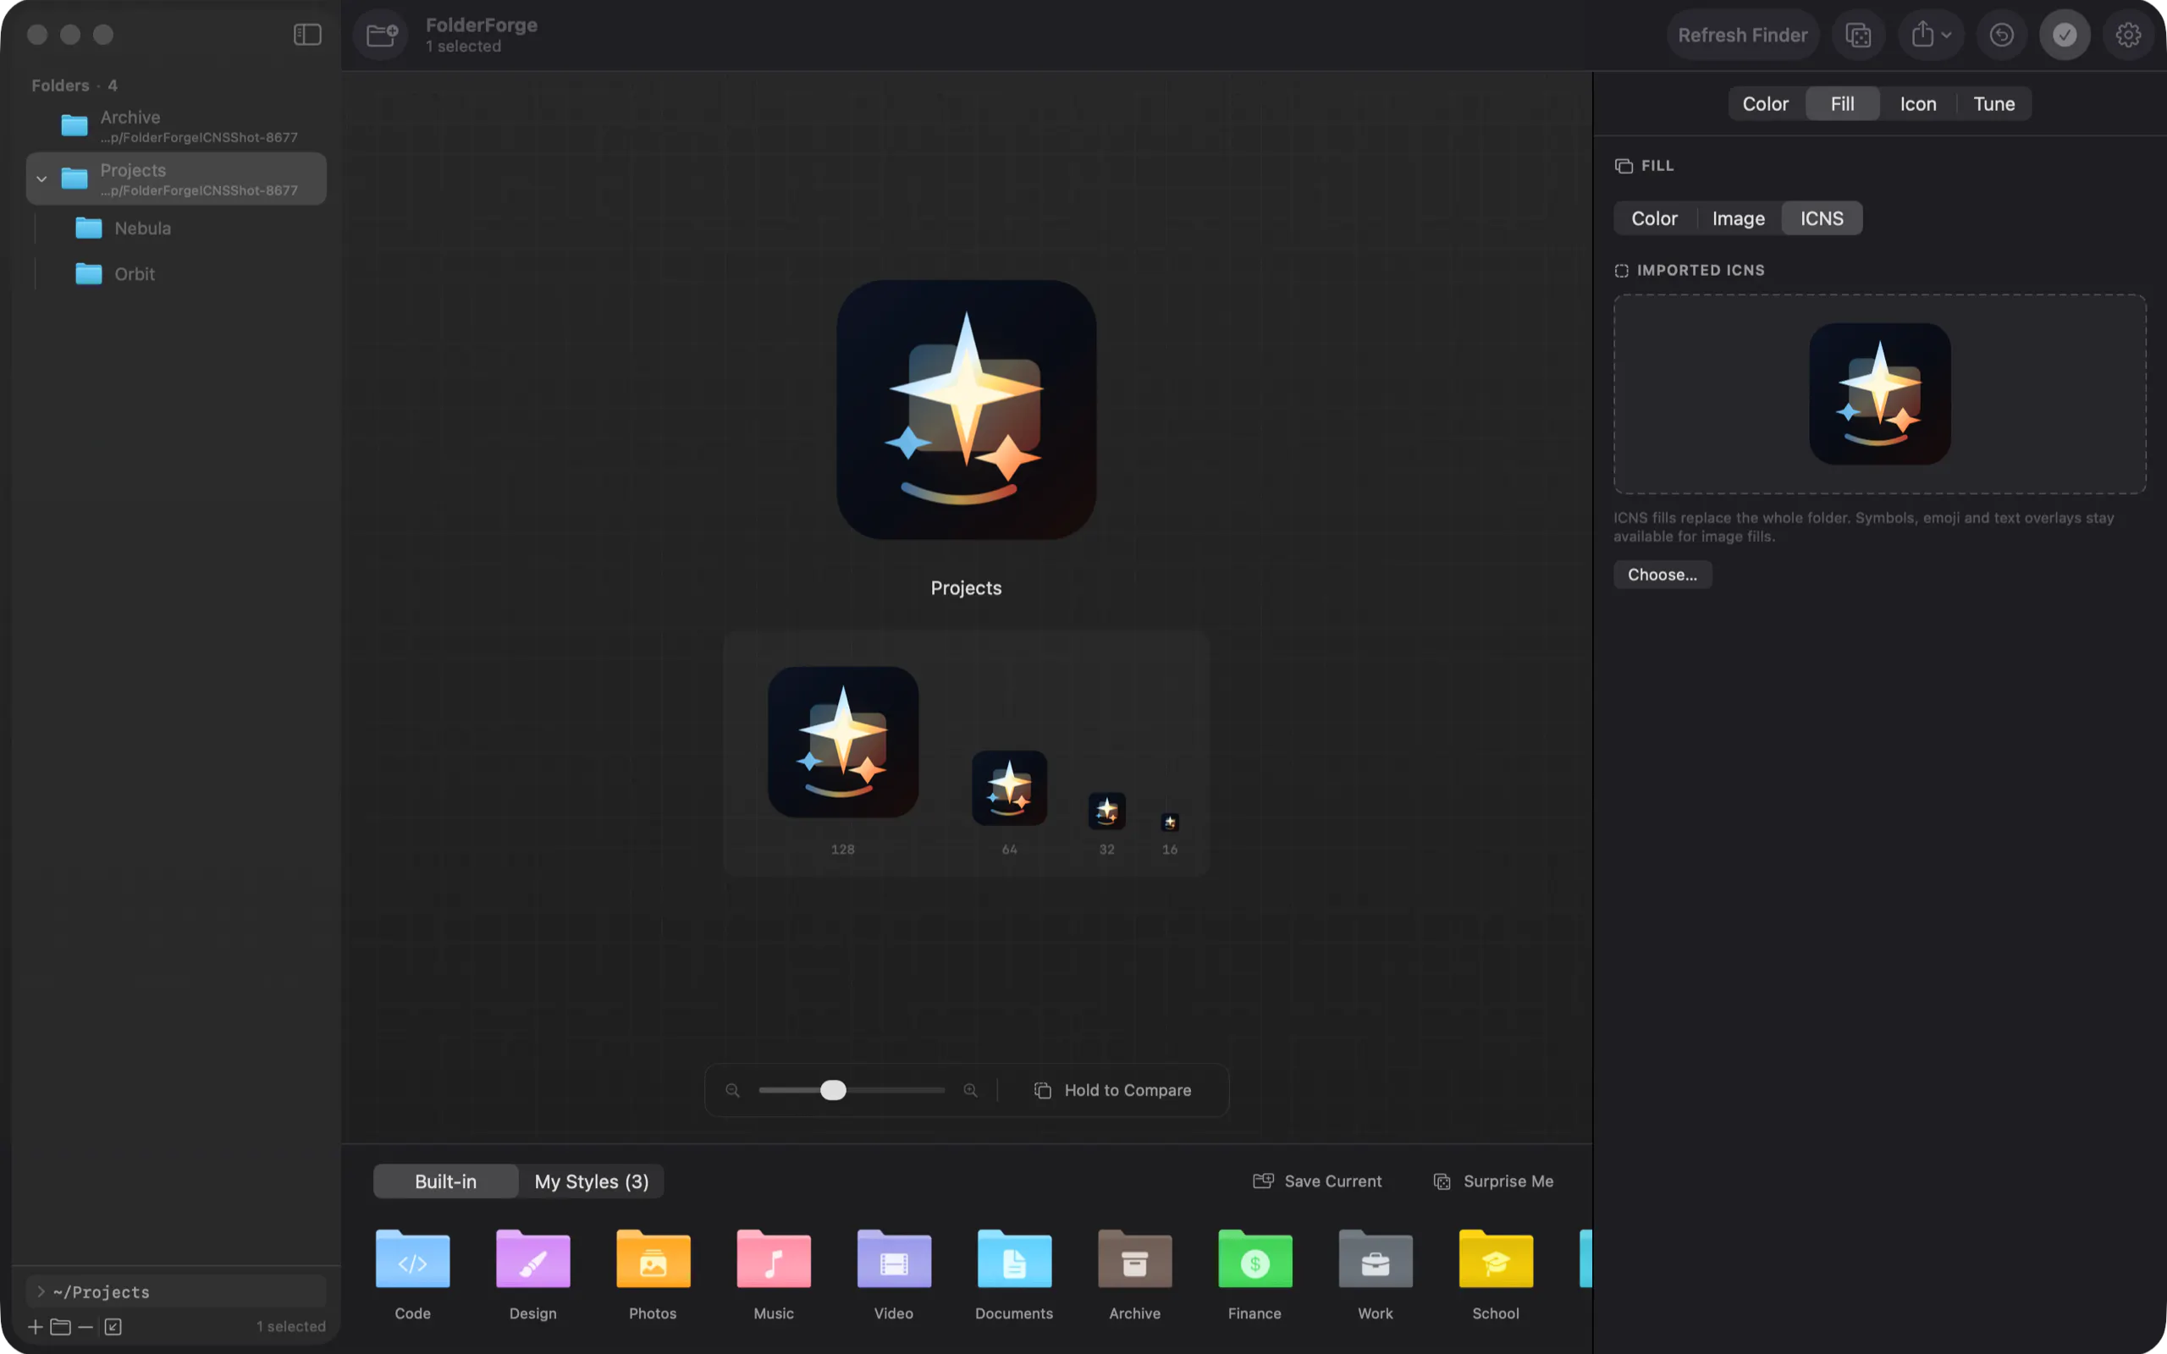The image size is (2167, 1354).
Task: Click the revert circular-arrow icon
Action: pyautogui.click(x=2001, y=35)
